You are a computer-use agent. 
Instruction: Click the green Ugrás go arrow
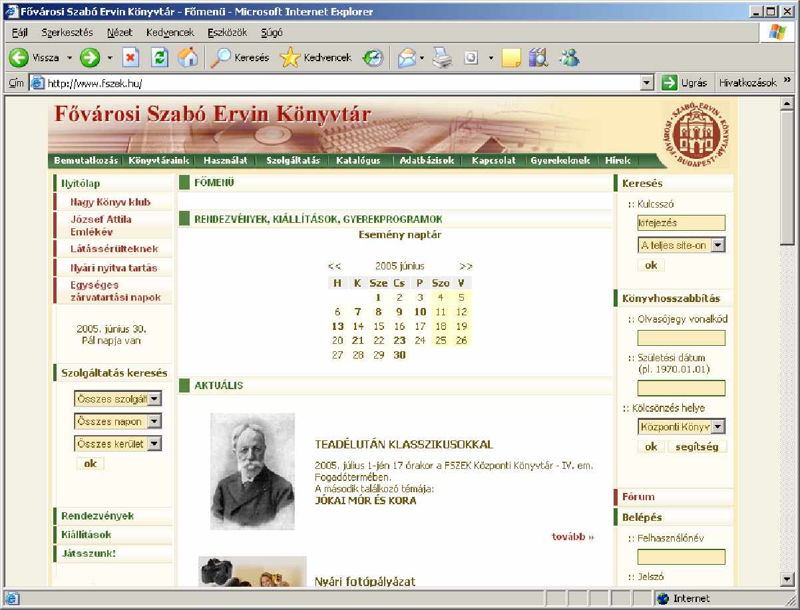[669, 83]
